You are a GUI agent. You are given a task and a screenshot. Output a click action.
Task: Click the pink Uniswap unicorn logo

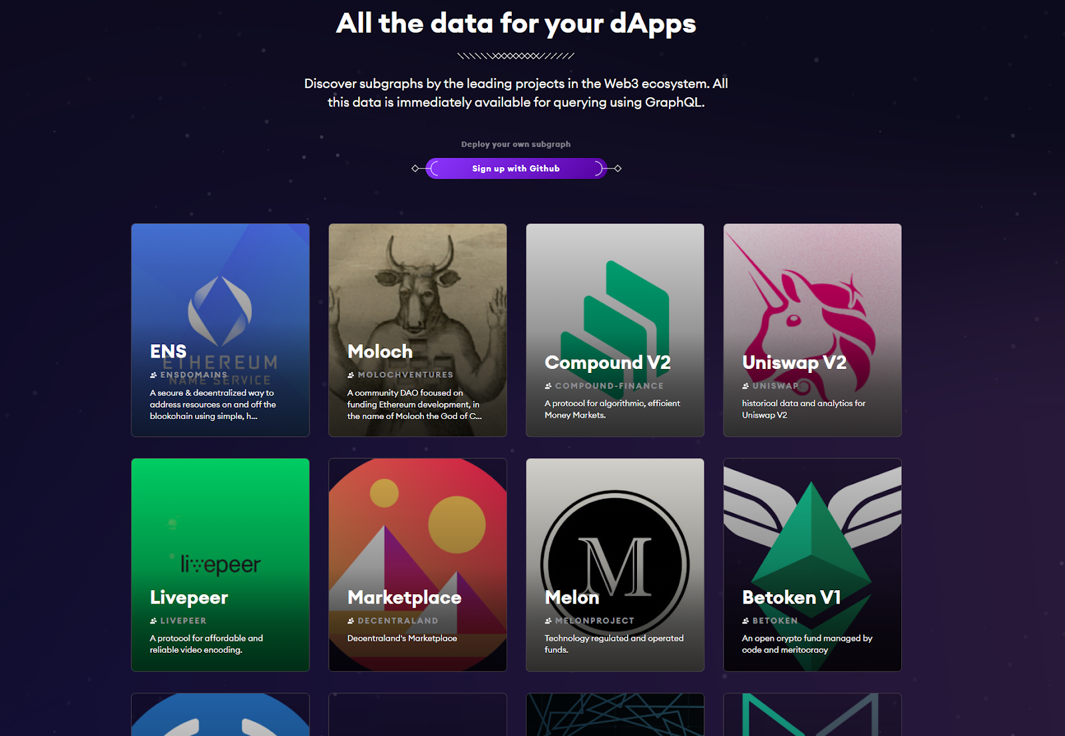pyautogui.click(x=802, y=316)
